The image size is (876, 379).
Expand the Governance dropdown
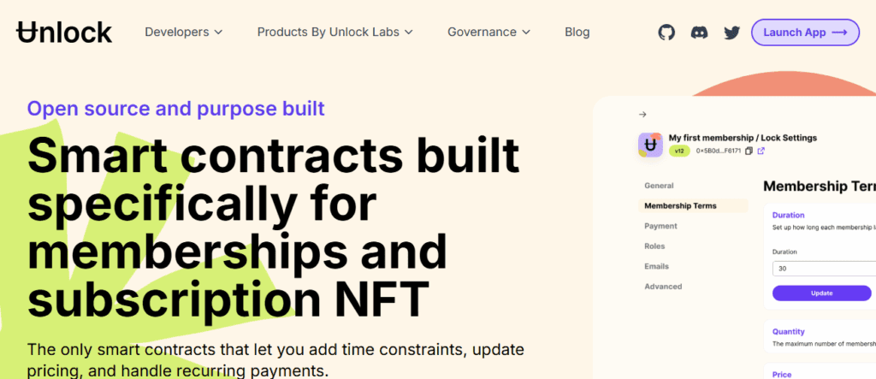[x=488, y=33]
